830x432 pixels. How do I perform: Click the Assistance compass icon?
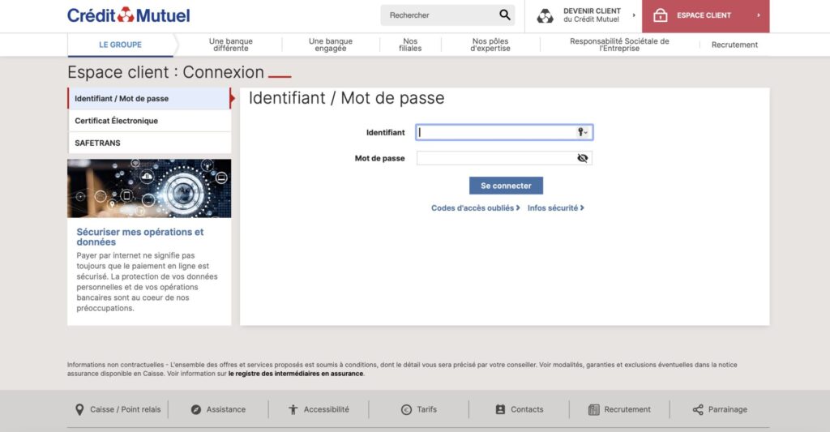tap(195, 409)
